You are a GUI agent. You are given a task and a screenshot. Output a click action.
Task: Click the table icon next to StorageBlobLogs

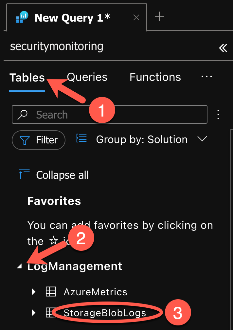tap(51, 313)
